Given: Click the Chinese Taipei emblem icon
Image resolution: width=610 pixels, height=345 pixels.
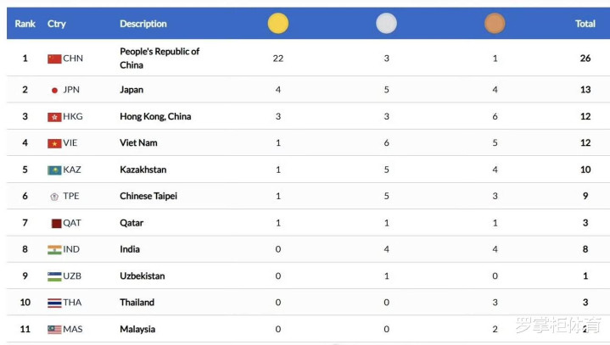Looking at the screenshot, I should [54, 197].
